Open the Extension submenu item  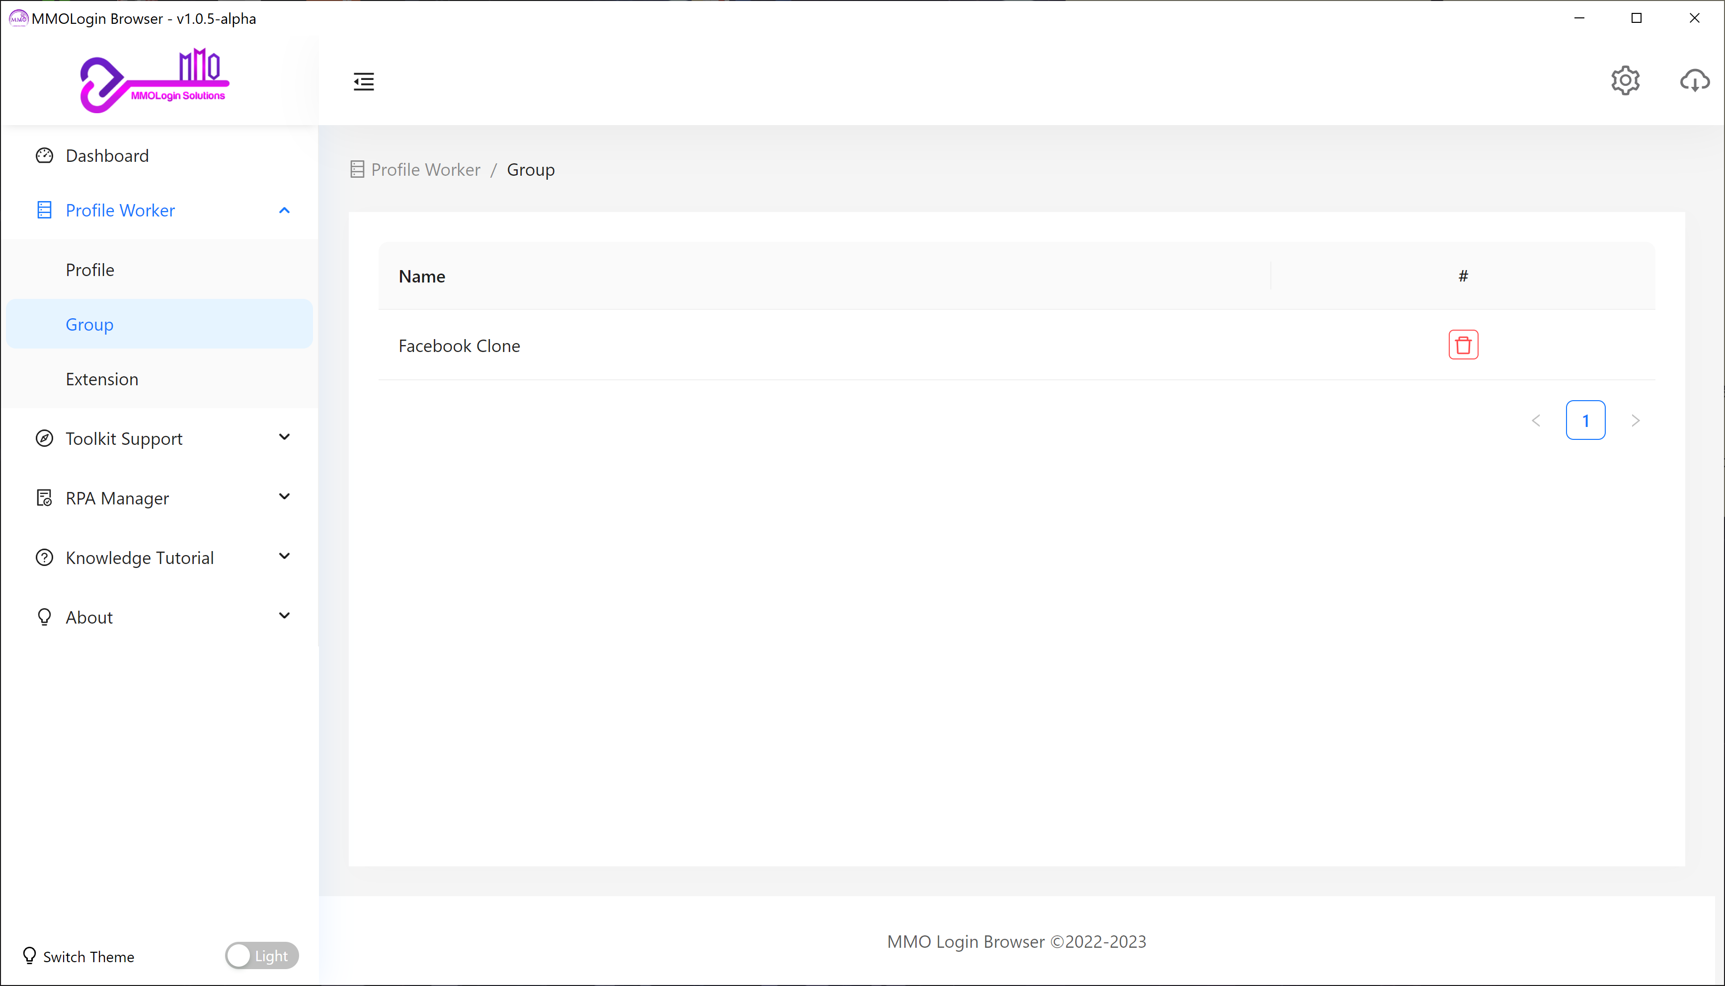102,379
